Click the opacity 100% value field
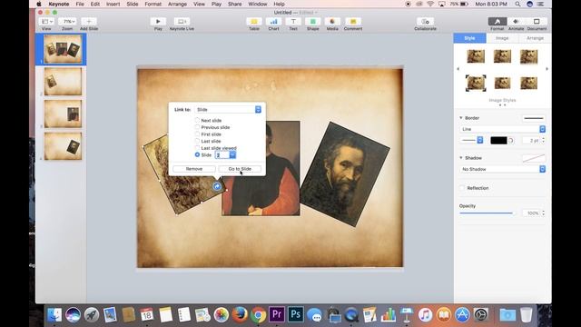 tap(531, 213)
